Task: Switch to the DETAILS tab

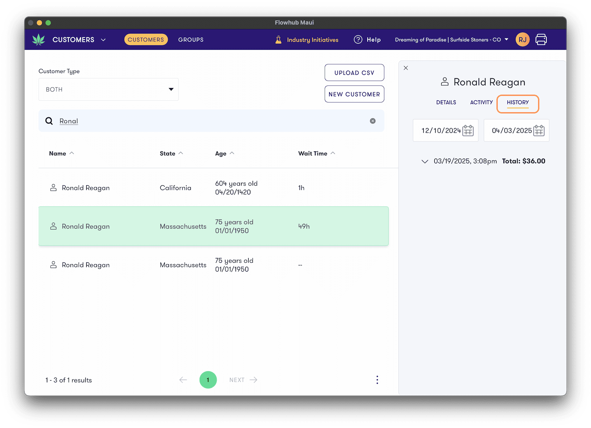Action: [x=446, y=103]
